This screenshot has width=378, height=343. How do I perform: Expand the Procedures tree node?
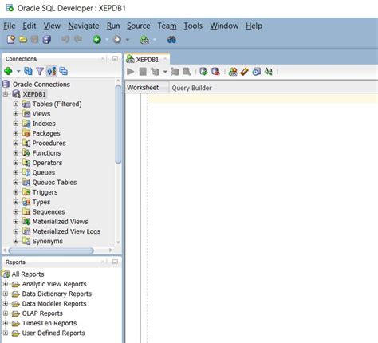(x=16, y=143)
